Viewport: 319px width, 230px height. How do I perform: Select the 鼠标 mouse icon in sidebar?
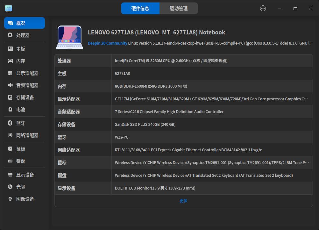[10, 149]
